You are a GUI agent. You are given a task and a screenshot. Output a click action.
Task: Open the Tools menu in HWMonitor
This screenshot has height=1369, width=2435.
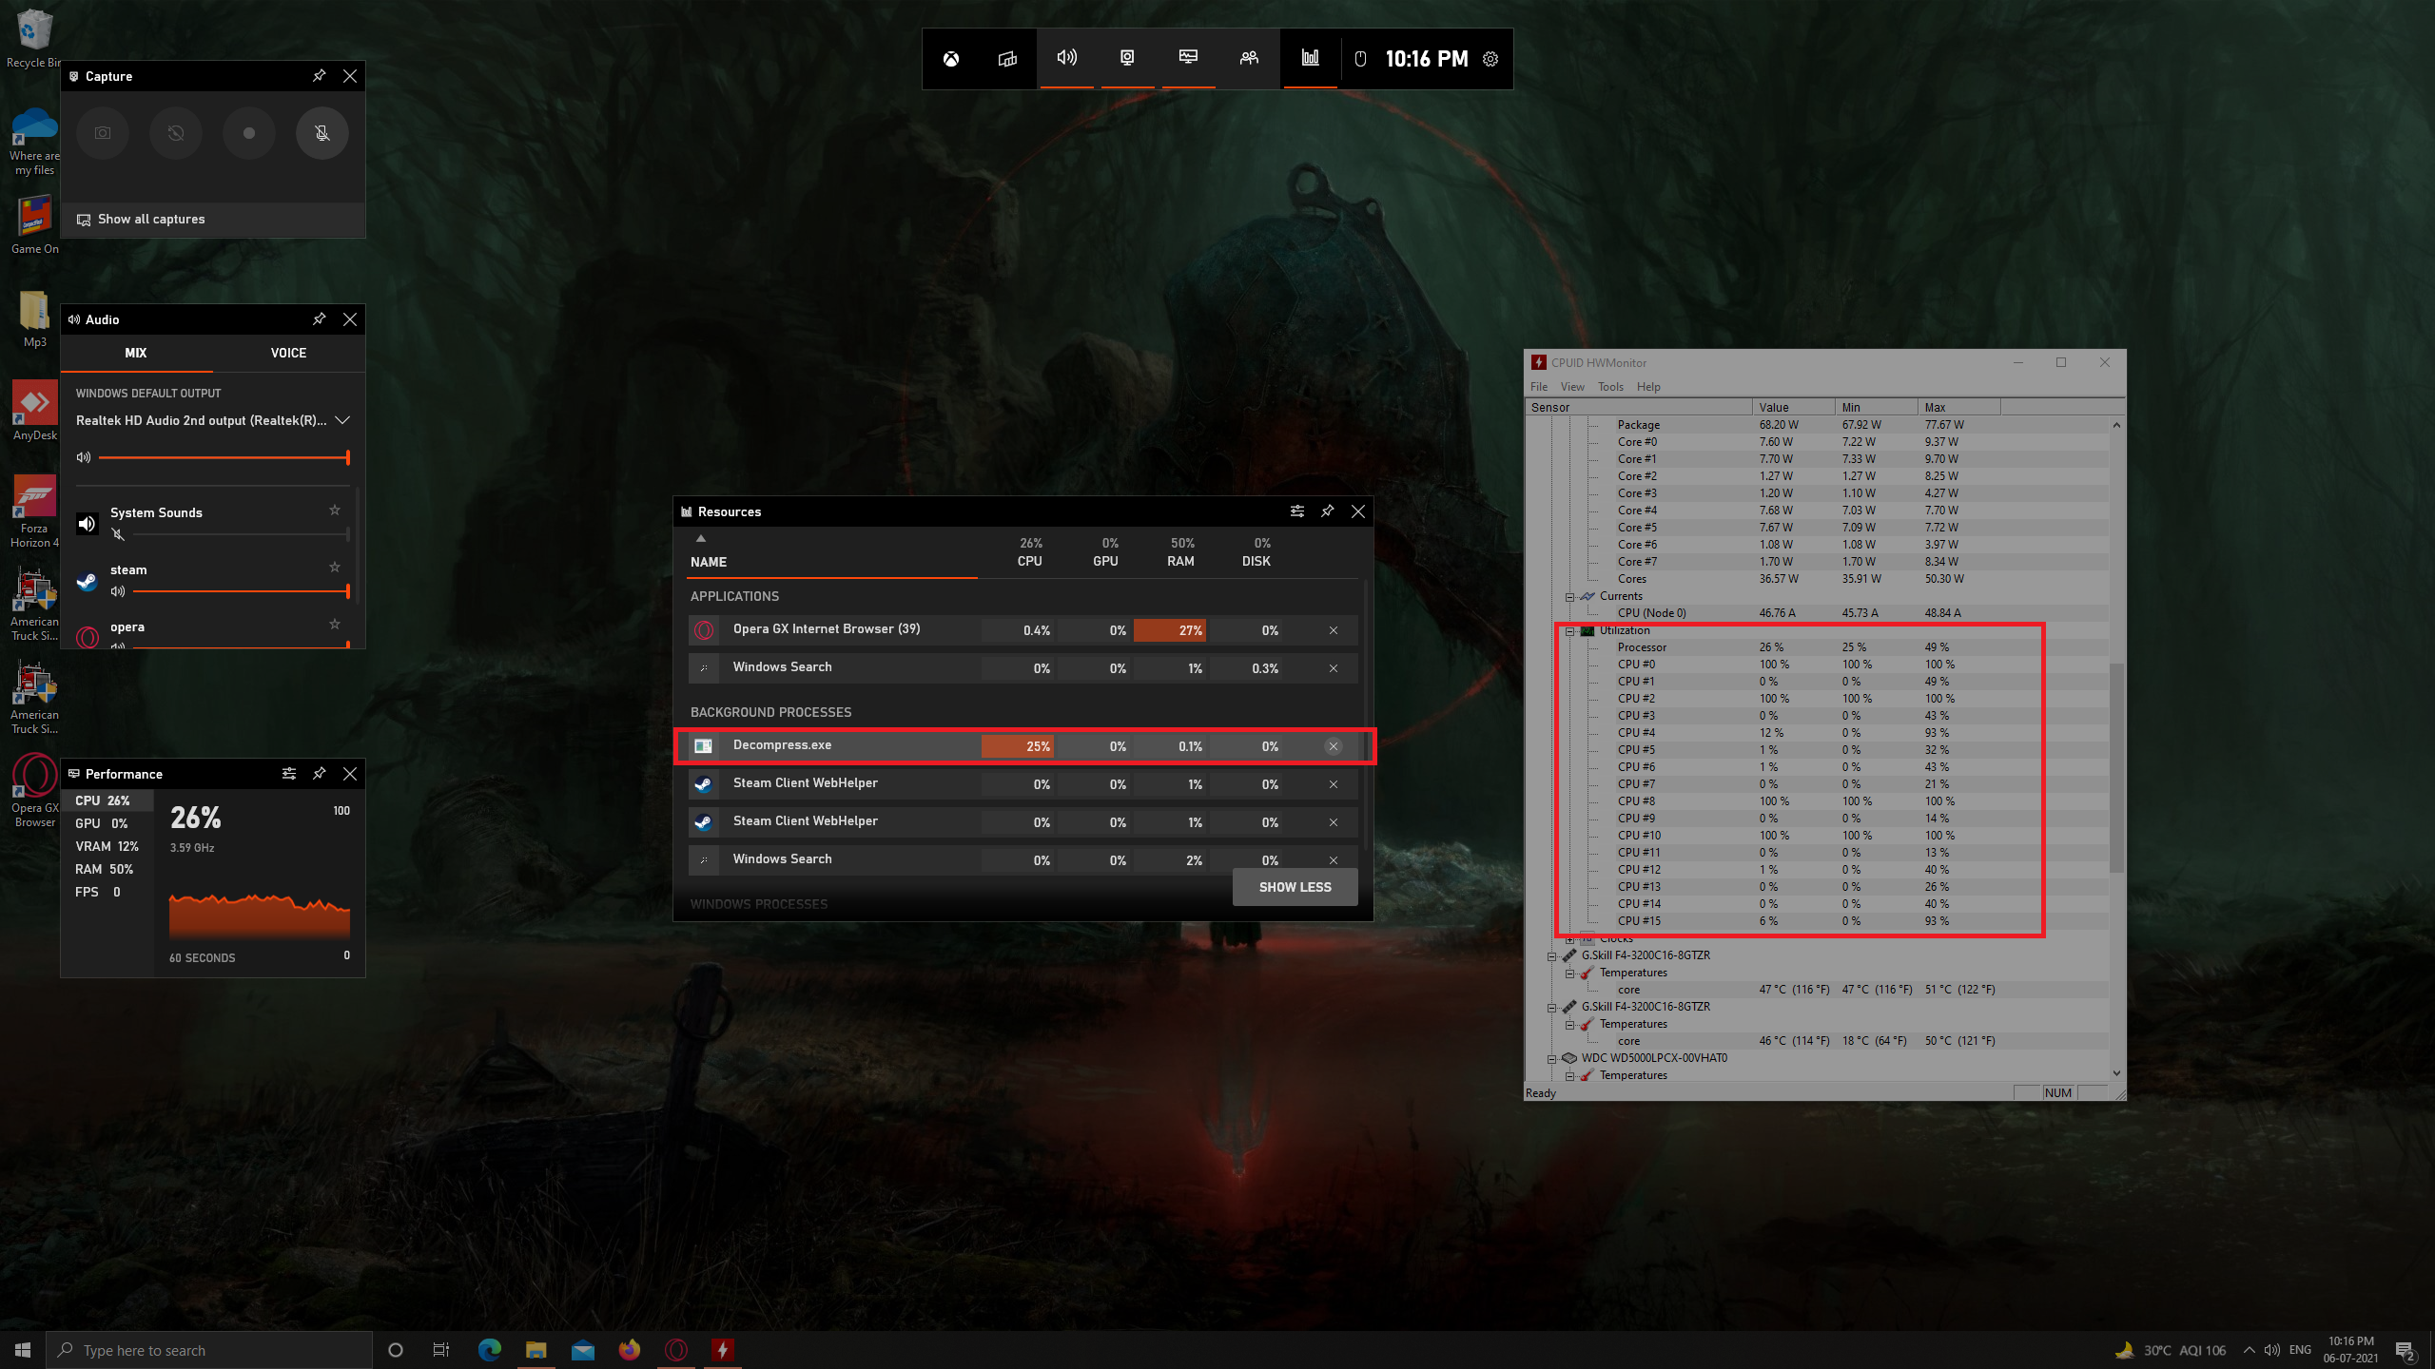click(x=1610, y=387)
